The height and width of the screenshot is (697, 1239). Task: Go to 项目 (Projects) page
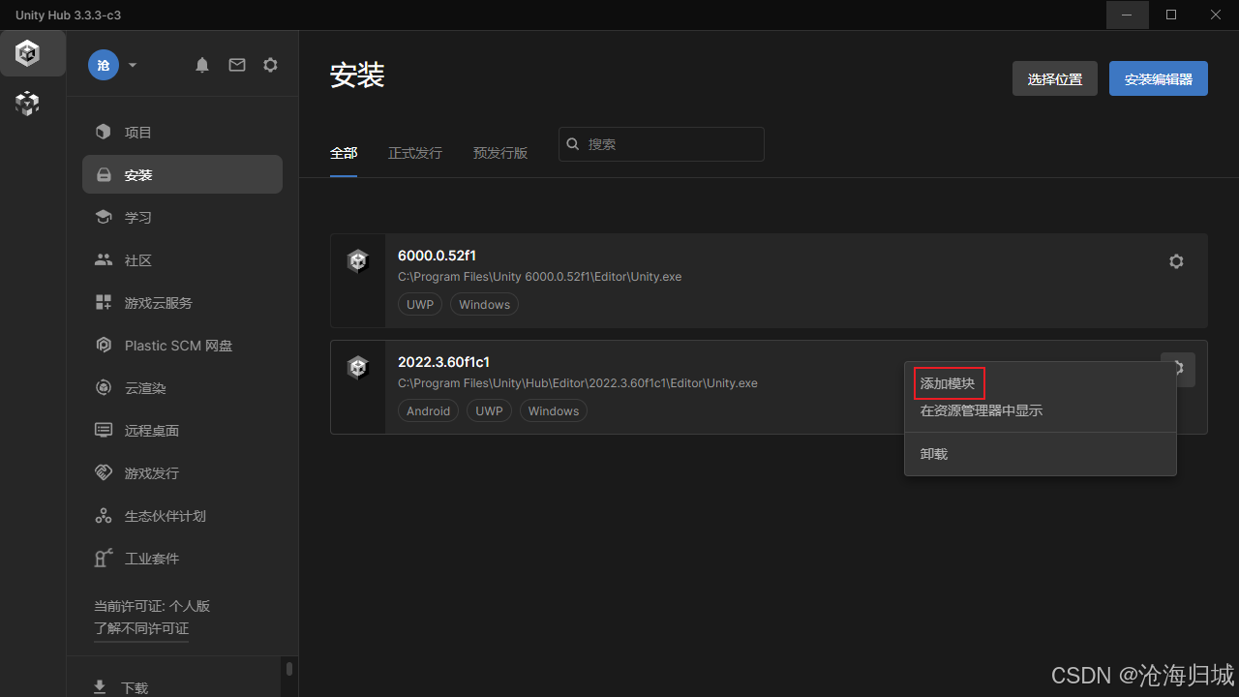182,132
